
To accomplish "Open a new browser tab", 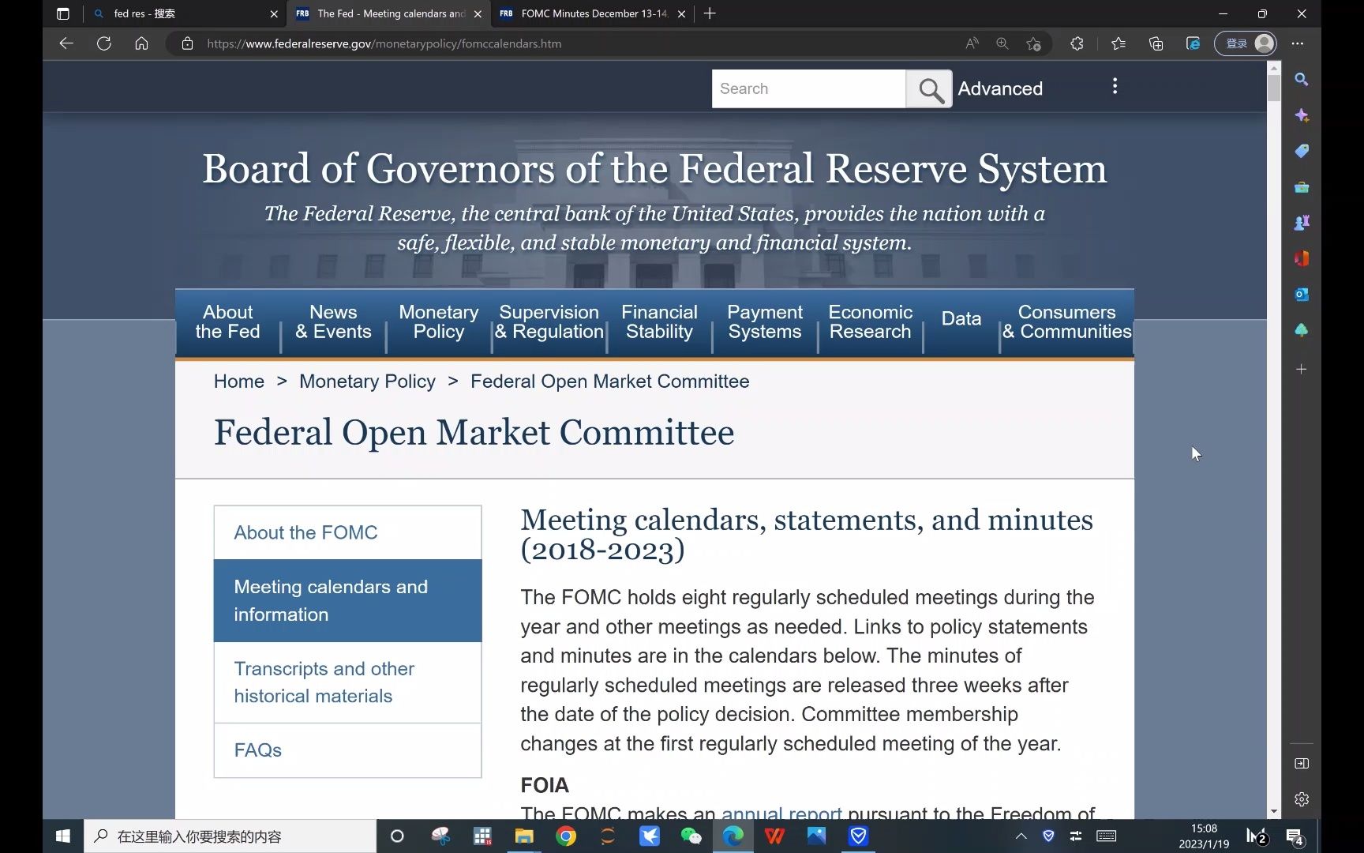I will pos(710,13).
